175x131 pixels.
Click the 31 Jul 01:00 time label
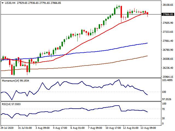click(25, 128)
